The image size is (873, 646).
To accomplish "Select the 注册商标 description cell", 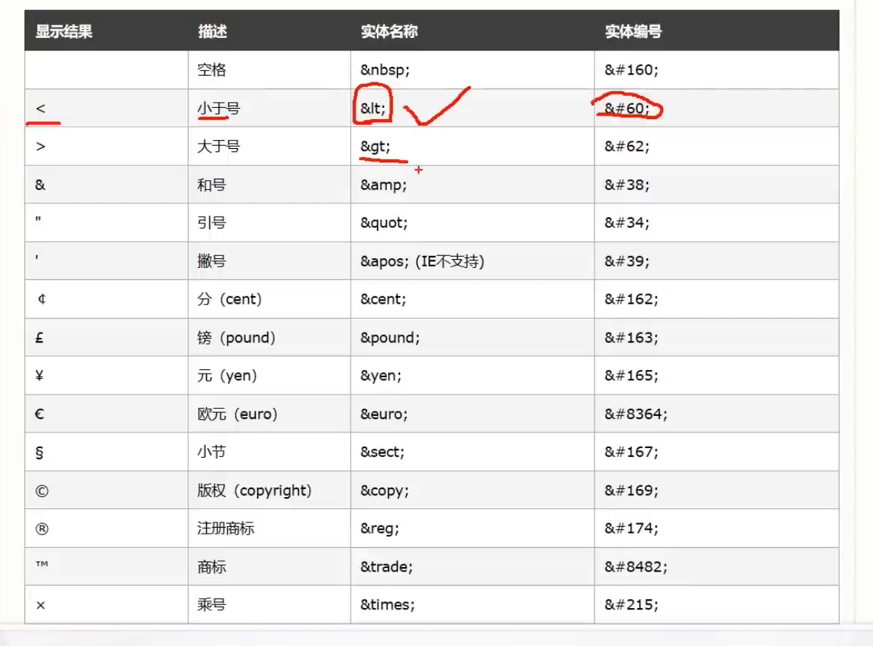I will coord(226,528).
